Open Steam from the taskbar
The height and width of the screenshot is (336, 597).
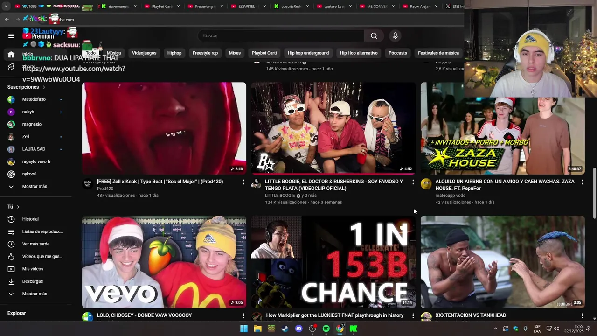tap(285, 329)
